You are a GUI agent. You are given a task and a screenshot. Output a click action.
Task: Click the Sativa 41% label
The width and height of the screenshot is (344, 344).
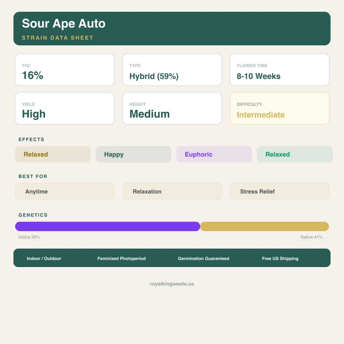[x=311, y=237]
